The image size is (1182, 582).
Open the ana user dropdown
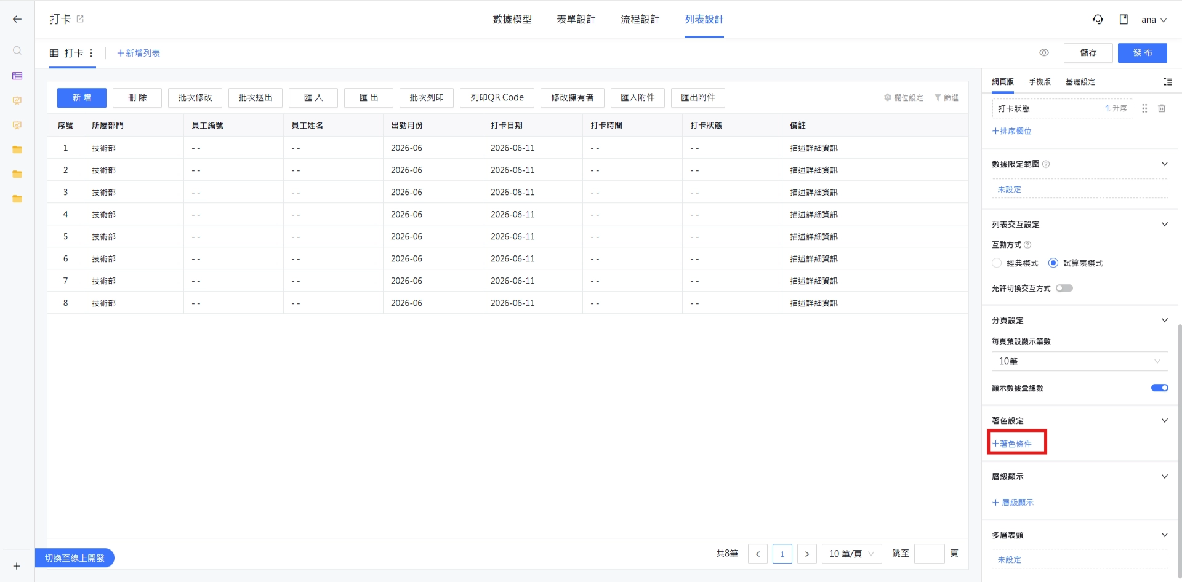click(1154, 20)
